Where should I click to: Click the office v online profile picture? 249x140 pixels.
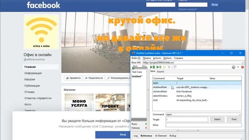[x=41, y=32]
